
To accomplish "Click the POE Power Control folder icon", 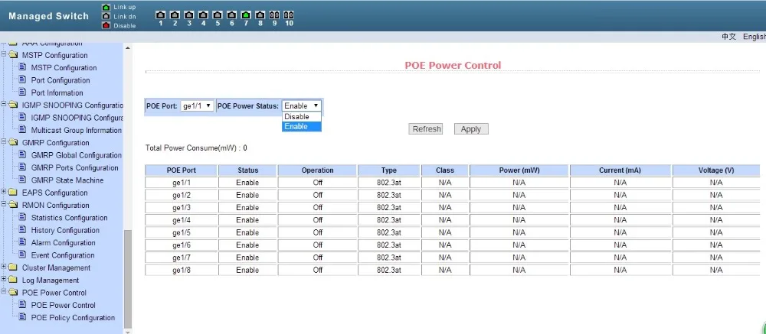I will [13, 293].
